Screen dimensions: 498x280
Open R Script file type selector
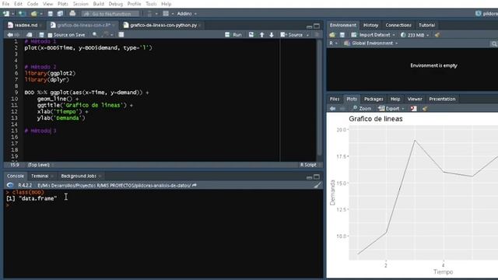(310, 165)
